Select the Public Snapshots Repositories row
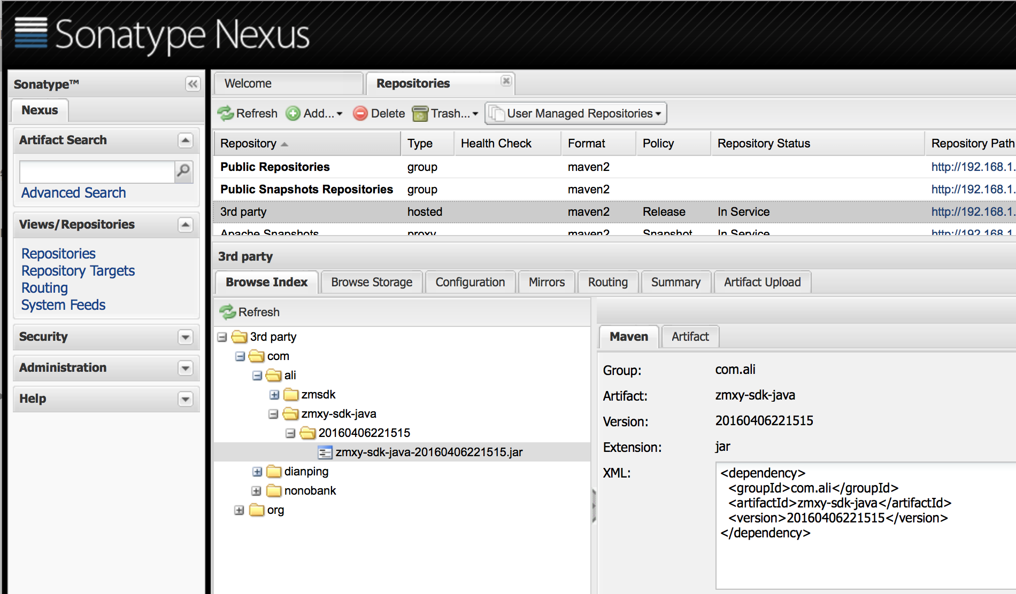 coord(614,190)
